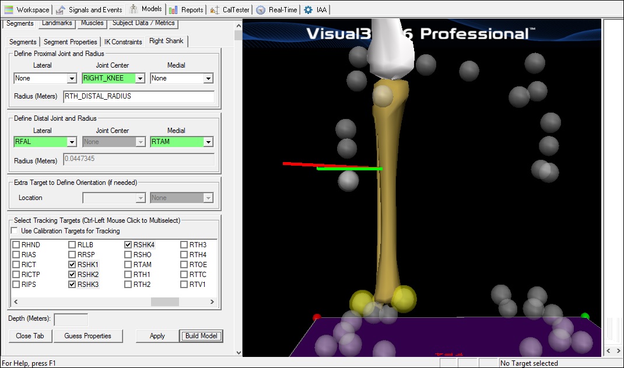Switch to the Segment Properties tab
624x368 pixels.
[70, 42]
